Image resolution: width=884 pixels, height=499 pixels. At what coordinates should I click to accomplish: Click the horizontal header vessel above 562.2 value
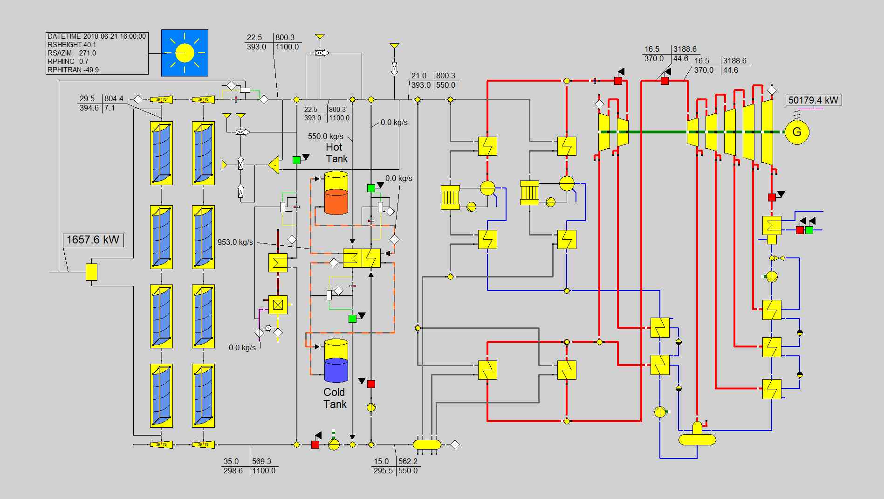tap(426, 444)
